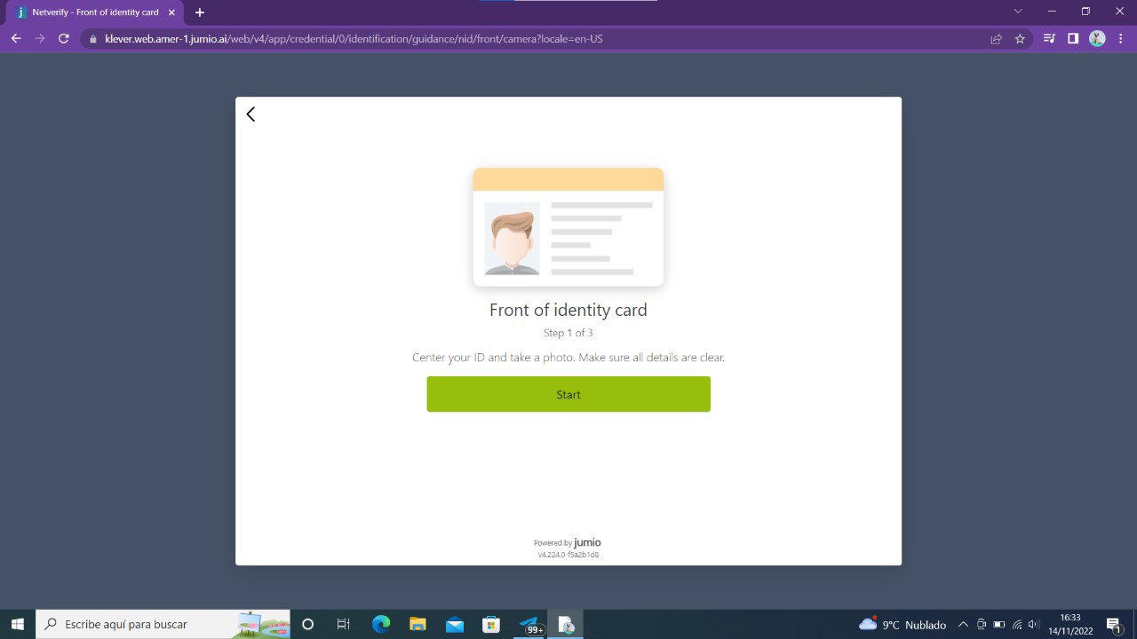Open the volume control in the tray
1137x639 pixels.
1033,625
